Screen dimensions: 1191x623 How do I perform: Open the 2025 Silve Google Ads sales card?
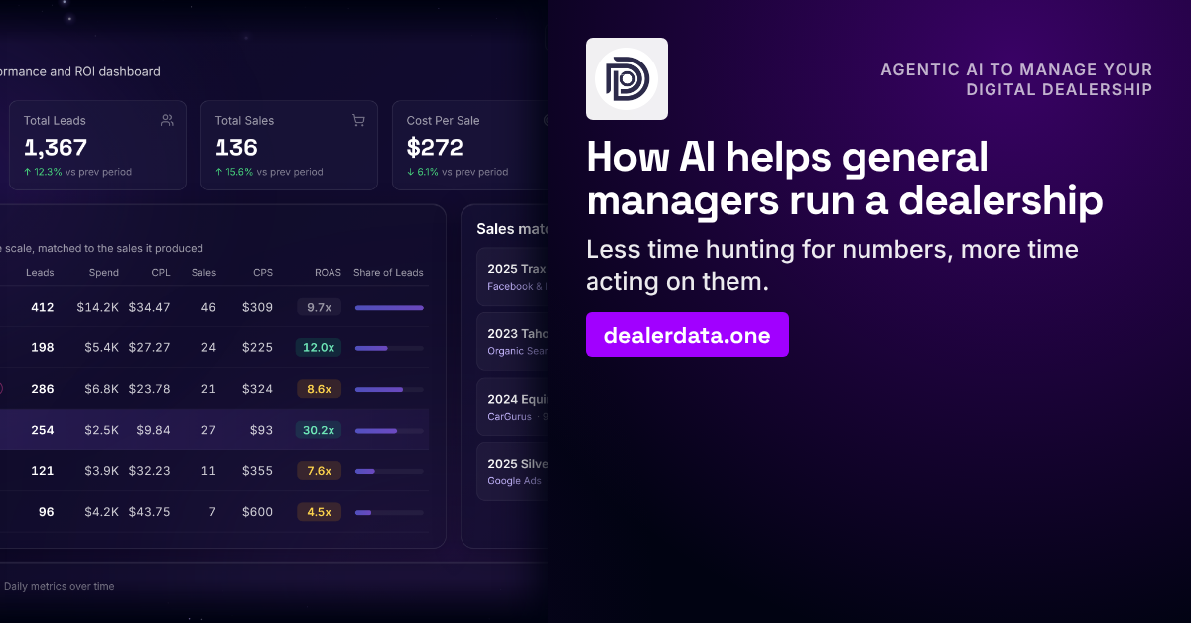(x=512, y=471)
